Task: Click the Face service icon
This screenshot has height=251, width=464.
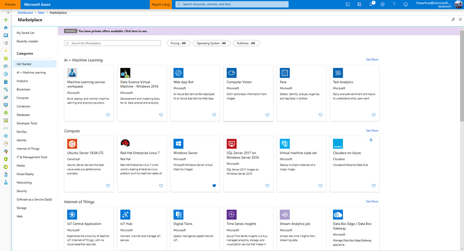Action: click(x=285, y=73)
